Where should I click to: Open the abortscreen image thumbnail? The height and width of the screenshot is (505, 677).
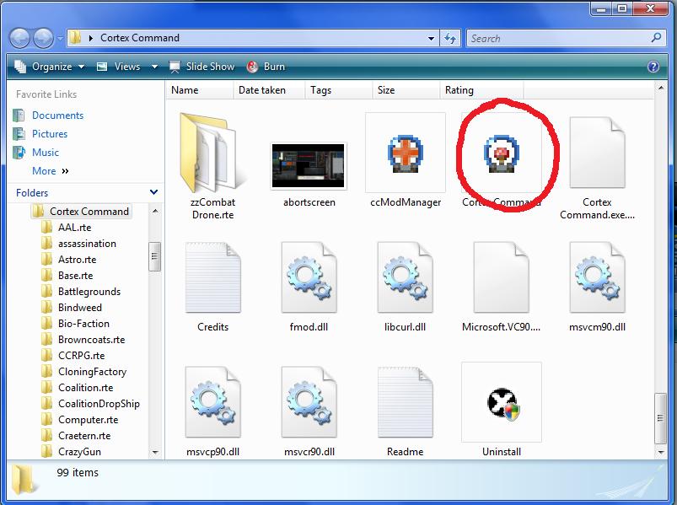(309, 164)
